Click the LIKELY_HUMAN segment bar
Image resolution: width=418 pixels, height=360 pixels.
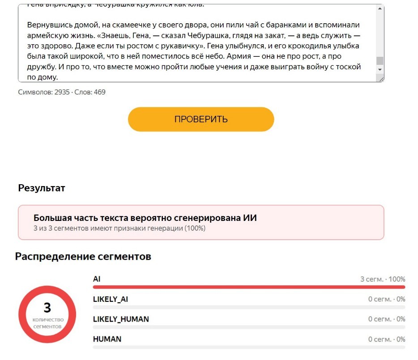tap(249, 327)
